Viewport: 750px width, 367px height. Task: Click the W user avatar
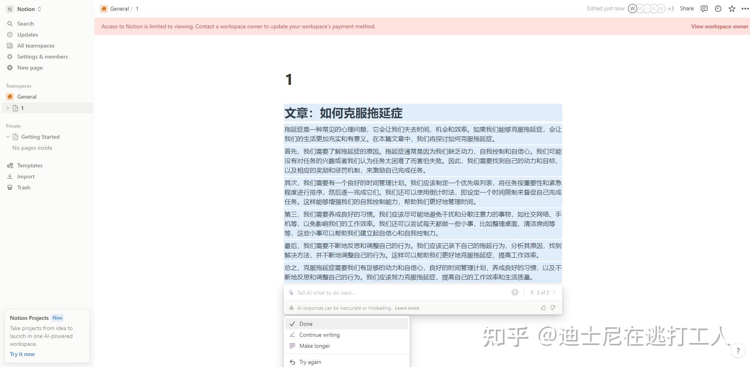pos(632,9)
